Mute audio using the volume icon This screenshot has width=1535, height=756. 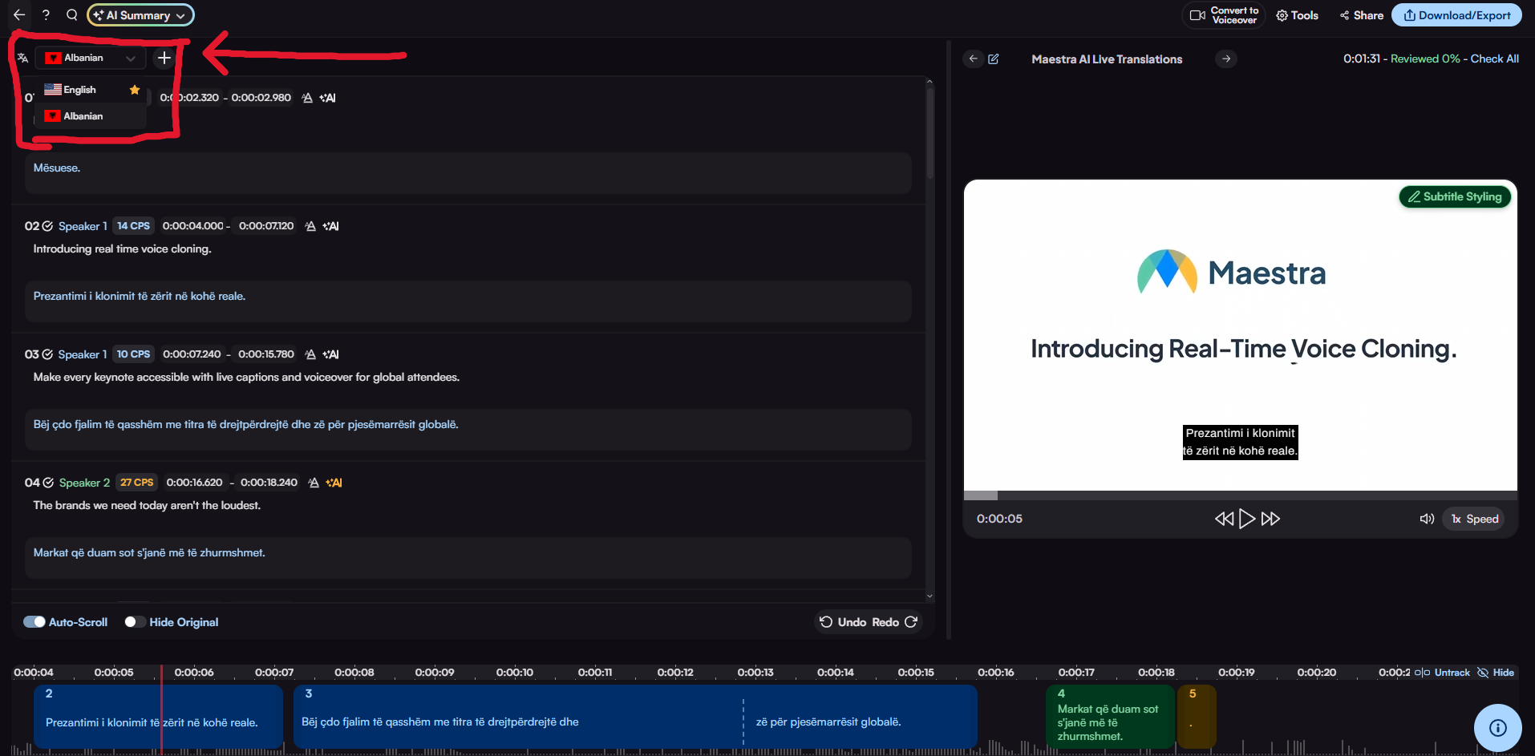(x=1427, y=519)
